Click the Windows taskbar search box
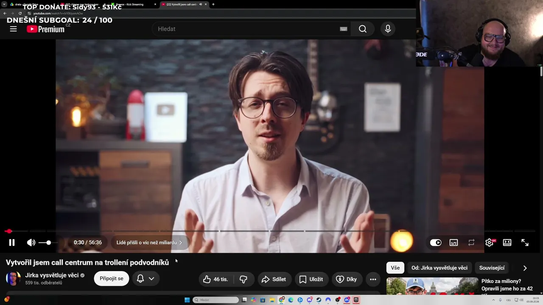Image resolution: width=543 pixels, height=305 pixels. tap(216, 300)
